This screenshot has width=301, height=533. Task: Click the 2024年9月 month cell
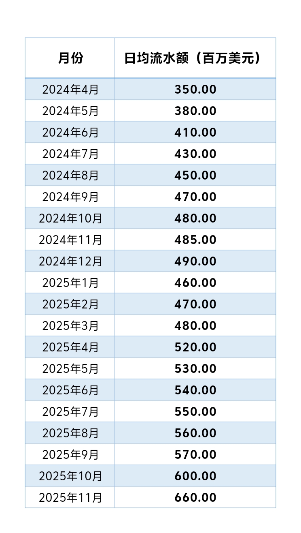[x=70, y=197]
